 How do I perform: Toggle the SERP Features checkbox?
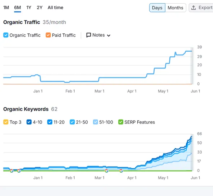[121, 122]
